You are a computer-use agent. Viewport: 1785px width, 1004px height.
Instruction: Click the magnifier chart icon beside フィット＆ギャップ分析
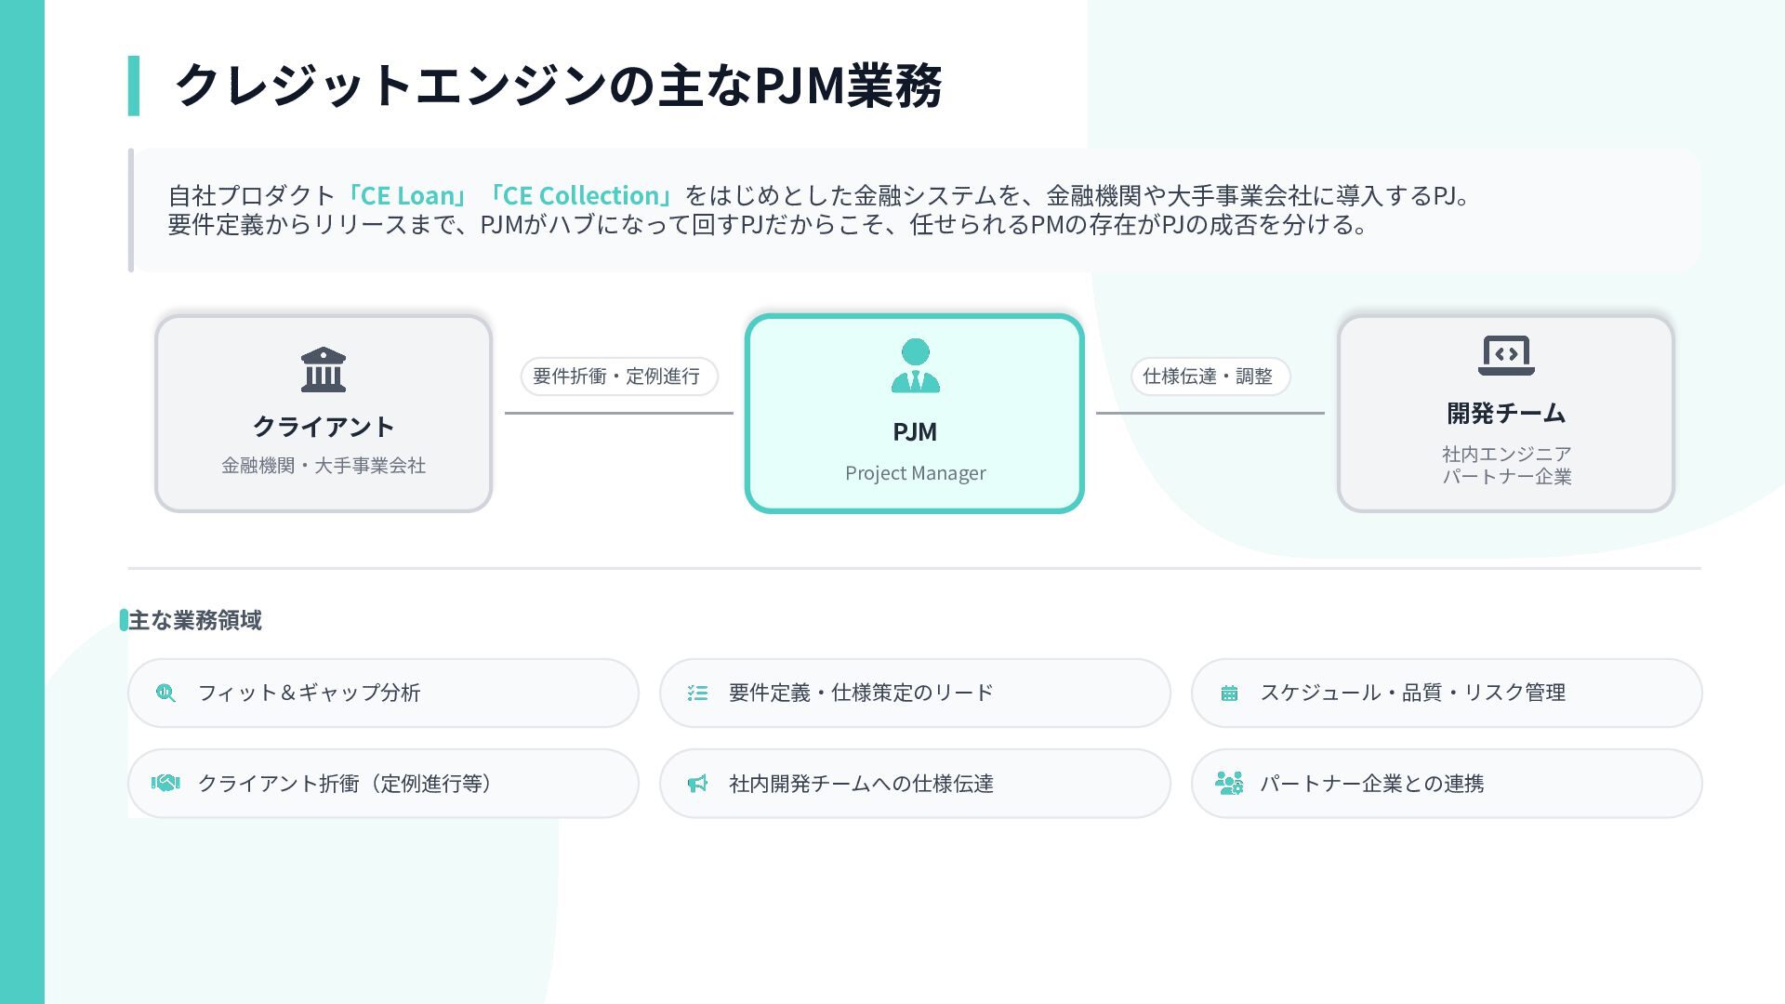[165, 693]
